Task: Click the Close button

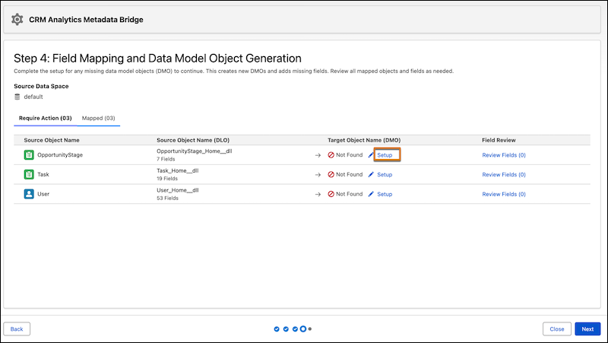Action: (x=557, y=329)
